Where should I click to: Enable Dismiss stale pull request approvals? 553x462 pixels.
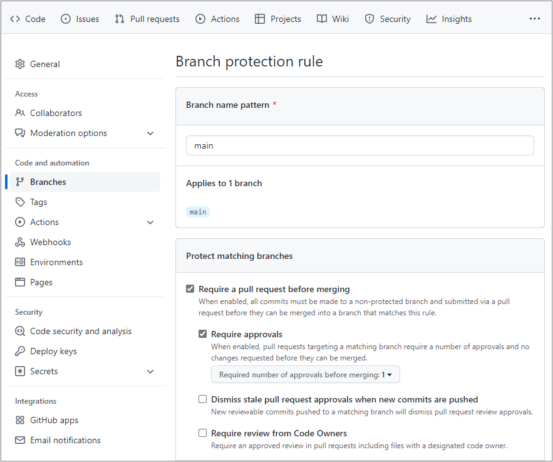202,399
